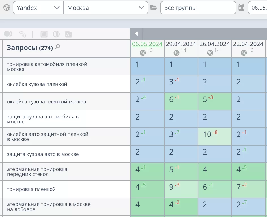Click the folder groups icon

(x=154, y=8)
